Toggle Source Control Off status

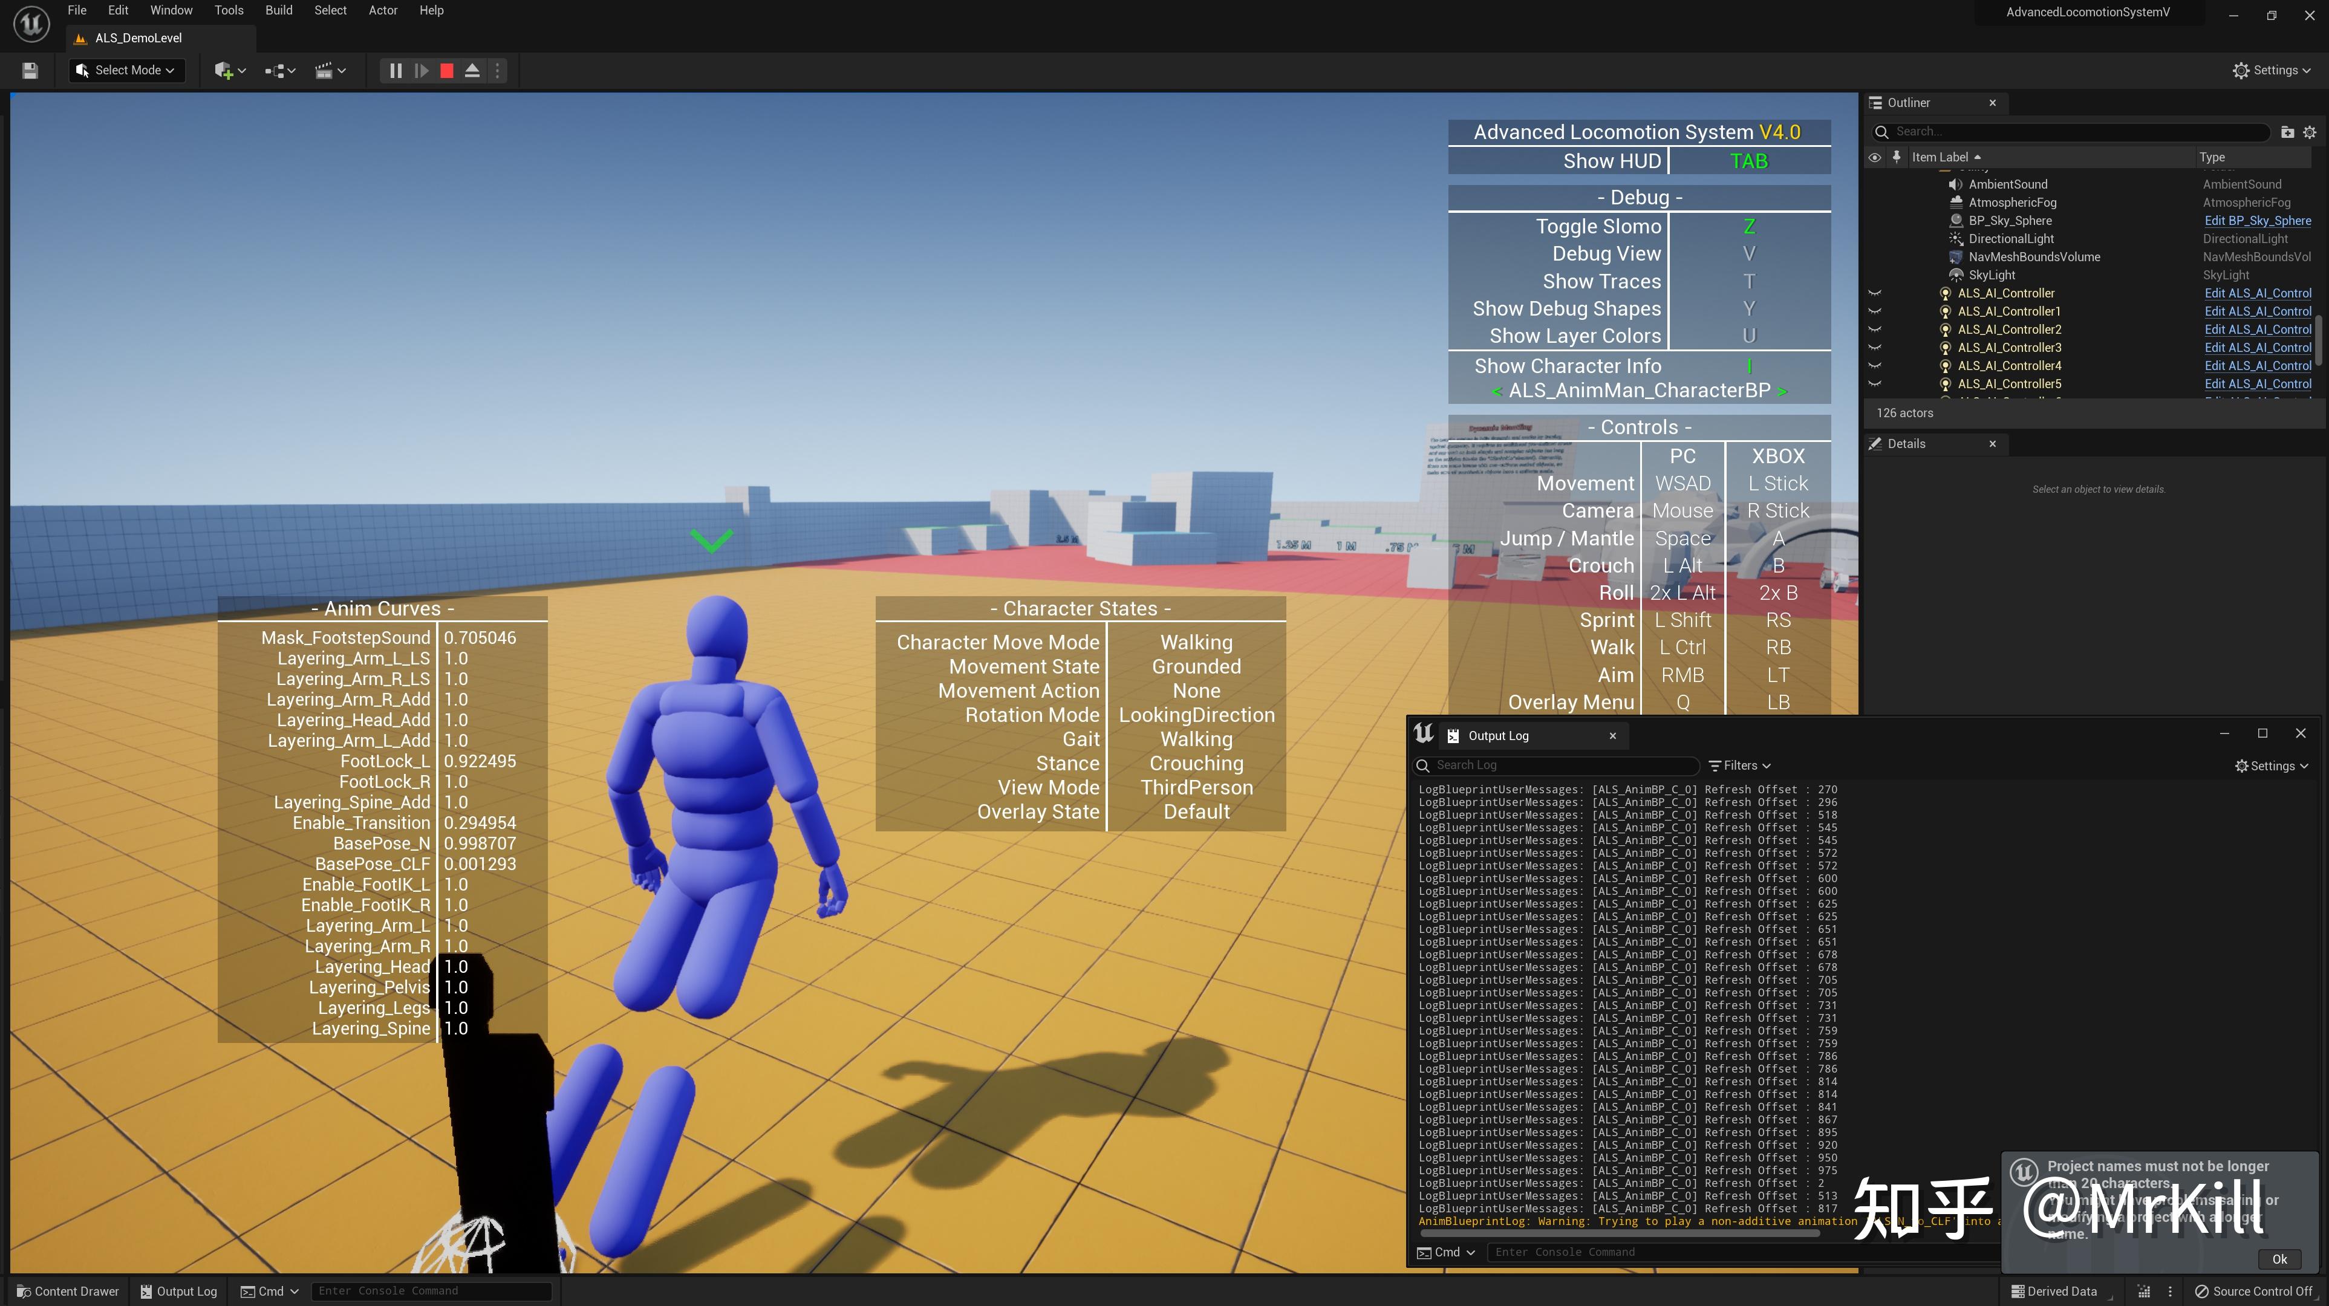tap(2256, 1291)
